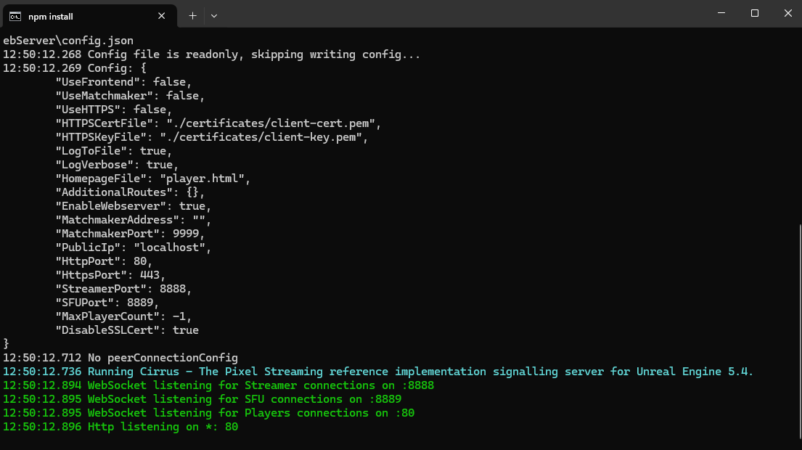Image resolution: width=802 pixels, height=450 pixels.
Task: Click the "HomepageFile": "player.html" entry
Action: (152, 179)
